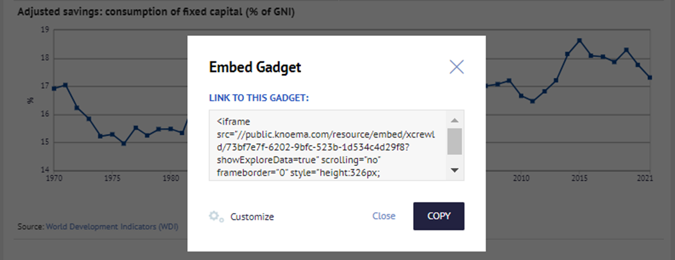The image size is (675, 260).
Task: Select the 1970 first data point on chart
Action: 54,89
